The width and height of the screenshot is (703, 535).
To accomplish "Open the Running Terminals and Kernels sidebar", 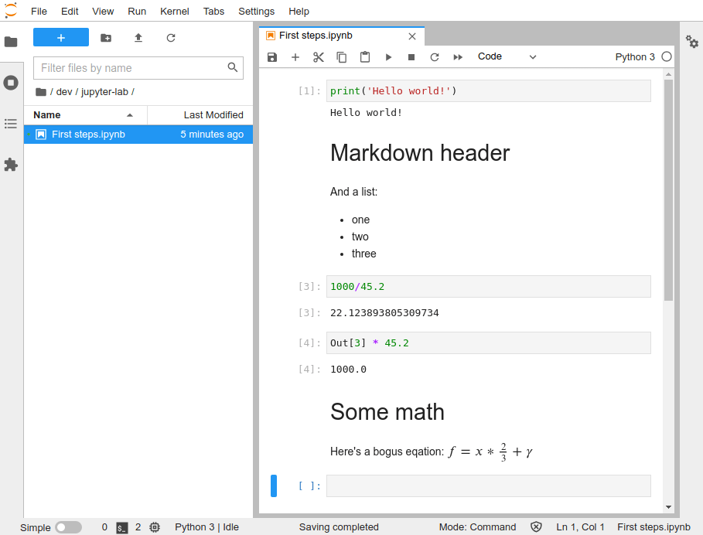I will 11,83.
